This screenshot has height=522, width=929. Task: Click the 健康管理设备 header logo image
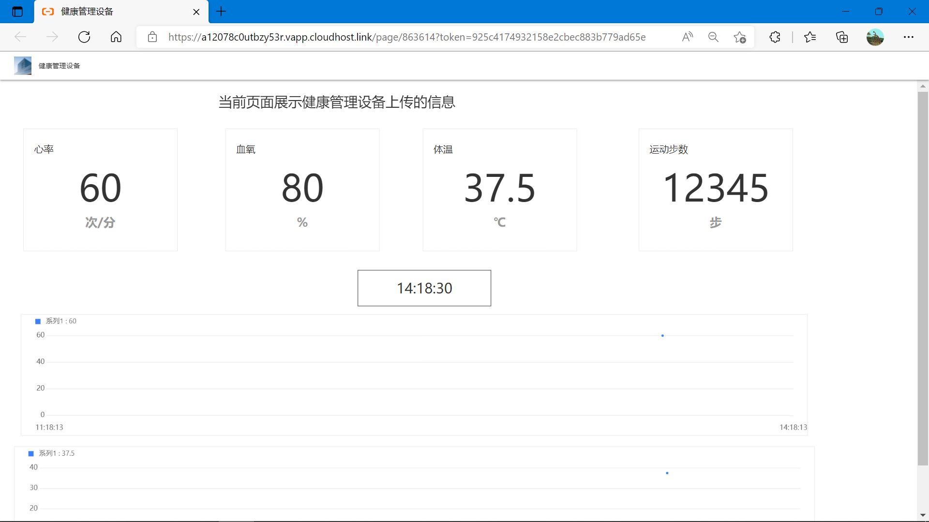23,66
